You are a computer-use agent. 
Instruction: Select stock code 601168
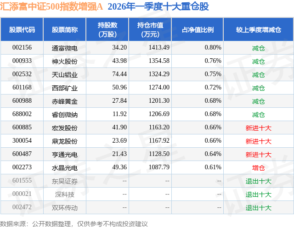pyautogui.click(x=22, y=88)
